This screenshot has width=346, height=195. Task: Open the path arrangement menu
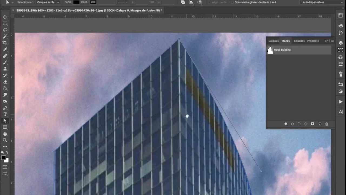199,2
